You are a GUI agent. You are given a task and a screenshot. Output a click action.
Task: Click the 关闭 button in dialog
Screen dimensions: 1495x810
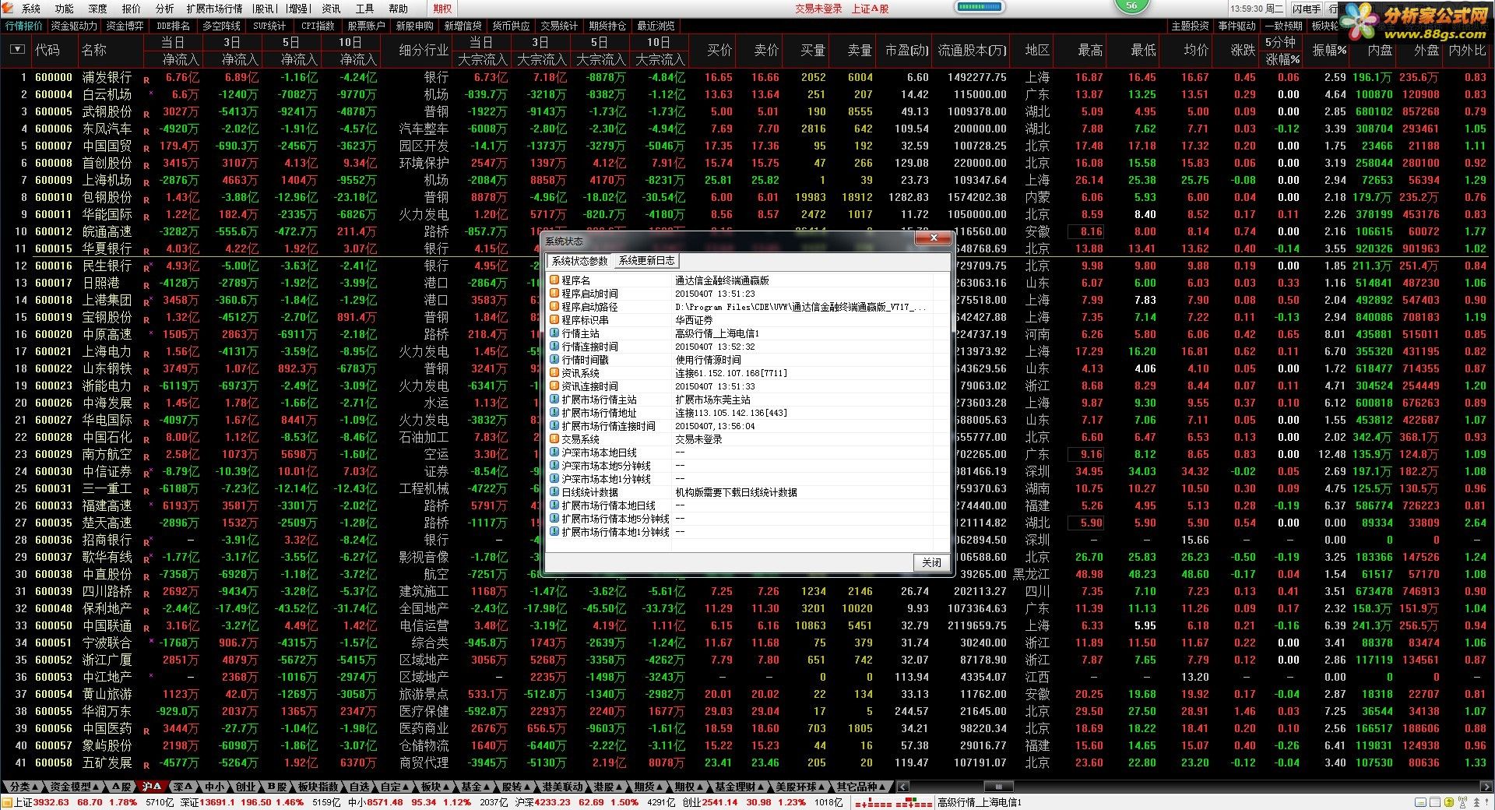pos(930,562)
